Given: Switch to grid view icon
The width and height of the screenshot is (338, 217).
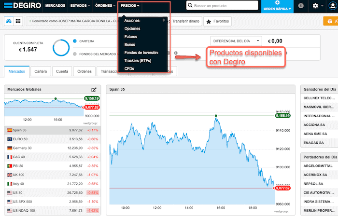Looking at the screenshot, I should 18,21.
